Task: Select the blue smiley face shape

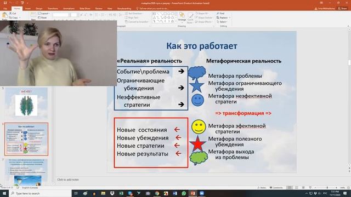Action: click(x=197, y=100)
